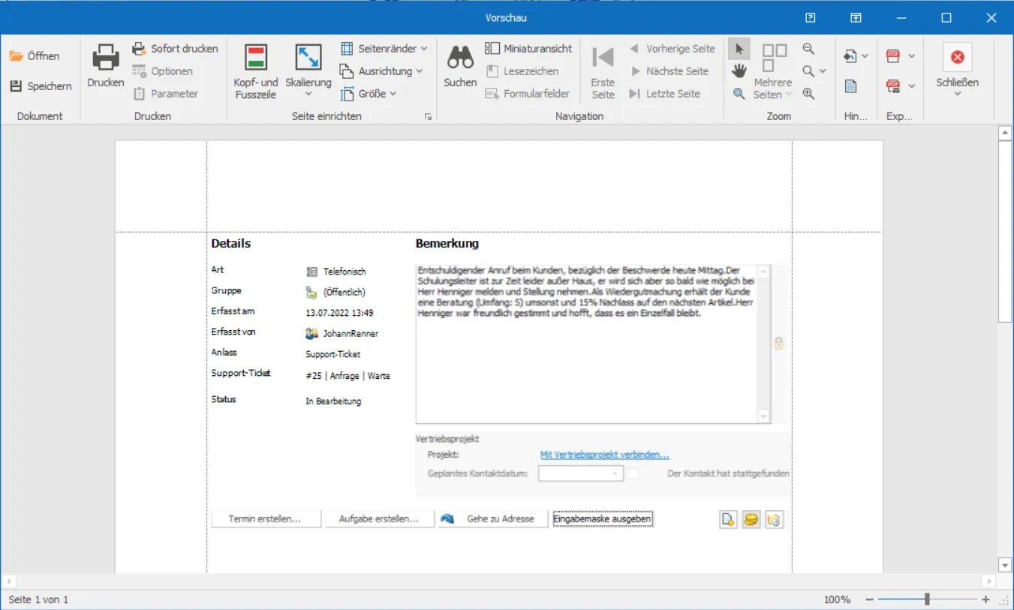Go to Erste Seite
The width and height of the screenshot is (1014, 610).
[x=603, y=71]
